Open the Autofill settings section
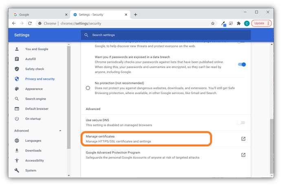Screen dimensions: 282x186 (31, 59)
